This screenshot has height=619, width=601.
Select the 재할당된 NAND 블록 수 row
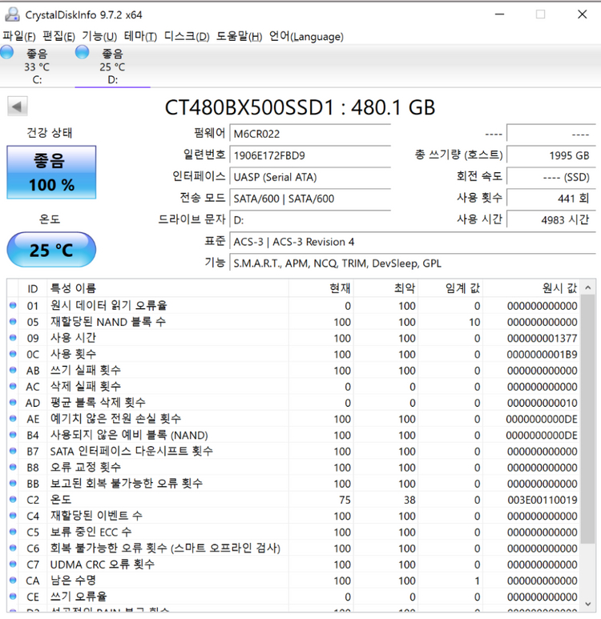pos(294,322)
